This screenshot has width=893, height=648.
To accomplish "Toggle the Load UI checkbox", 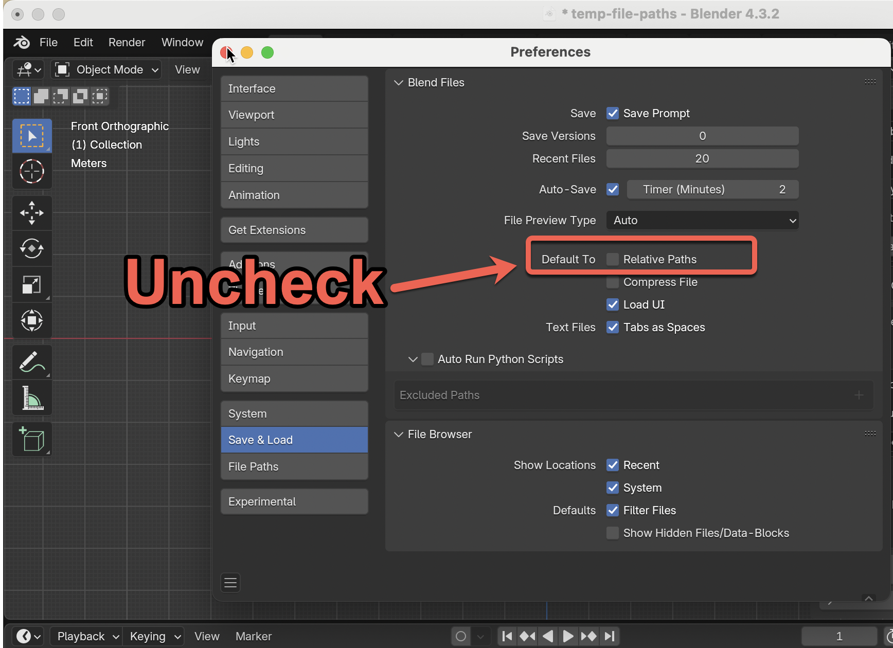I will click(x=613, y=304).
